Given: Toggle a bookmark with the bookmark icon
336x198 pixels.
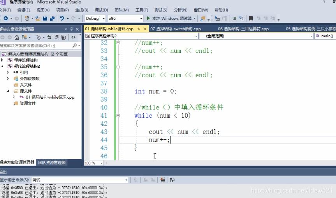Looking at the screenshot, I should 251,19.
